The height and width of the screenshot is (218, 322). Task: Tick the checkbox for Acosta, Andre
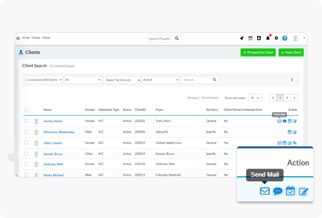[26, 121]
